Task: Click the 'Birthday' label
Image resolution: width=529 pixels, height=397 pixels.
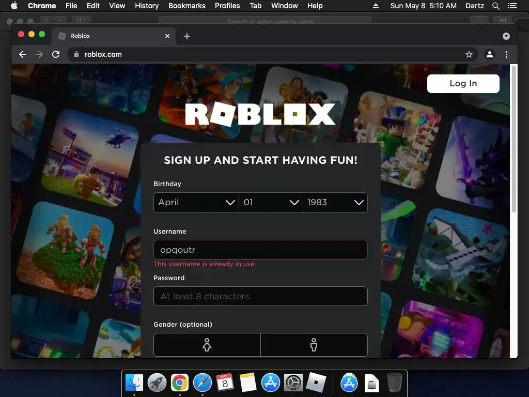Action: [167, 184]
